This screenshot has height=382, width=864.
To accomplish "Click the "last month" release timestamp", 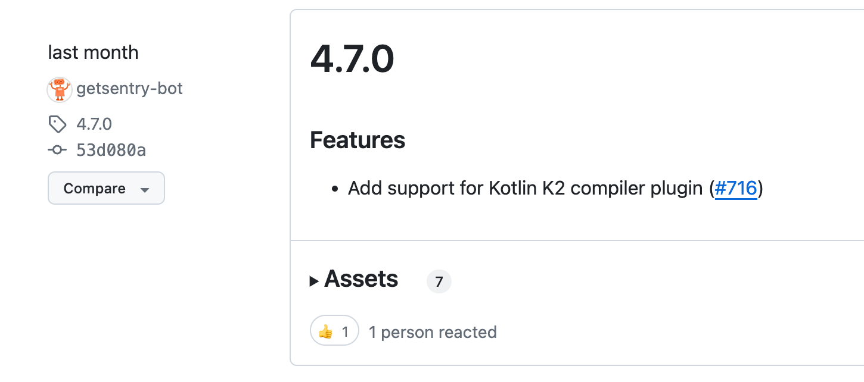I will coord(93,52).
